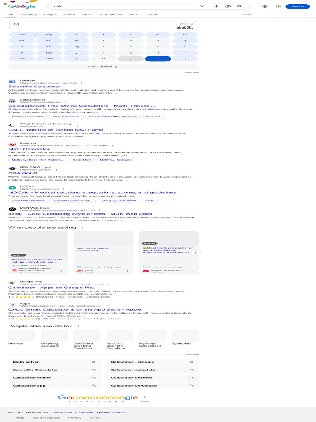Clear the search box with the X icon
The height and width of the screenshot is (422, 316).
[x=202, y=7]
